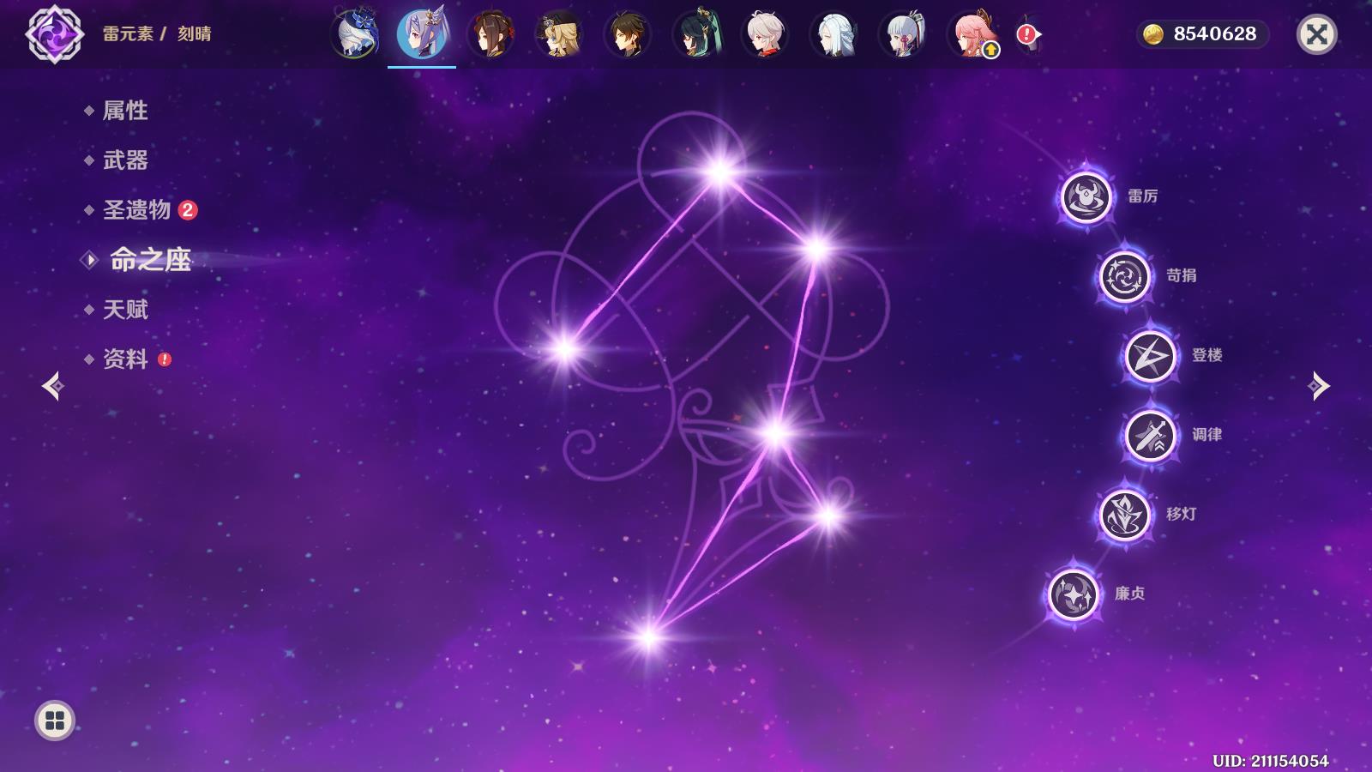Open the 资料 profile tab
This screenshot has height=772, width=1372.
point(125,359)
